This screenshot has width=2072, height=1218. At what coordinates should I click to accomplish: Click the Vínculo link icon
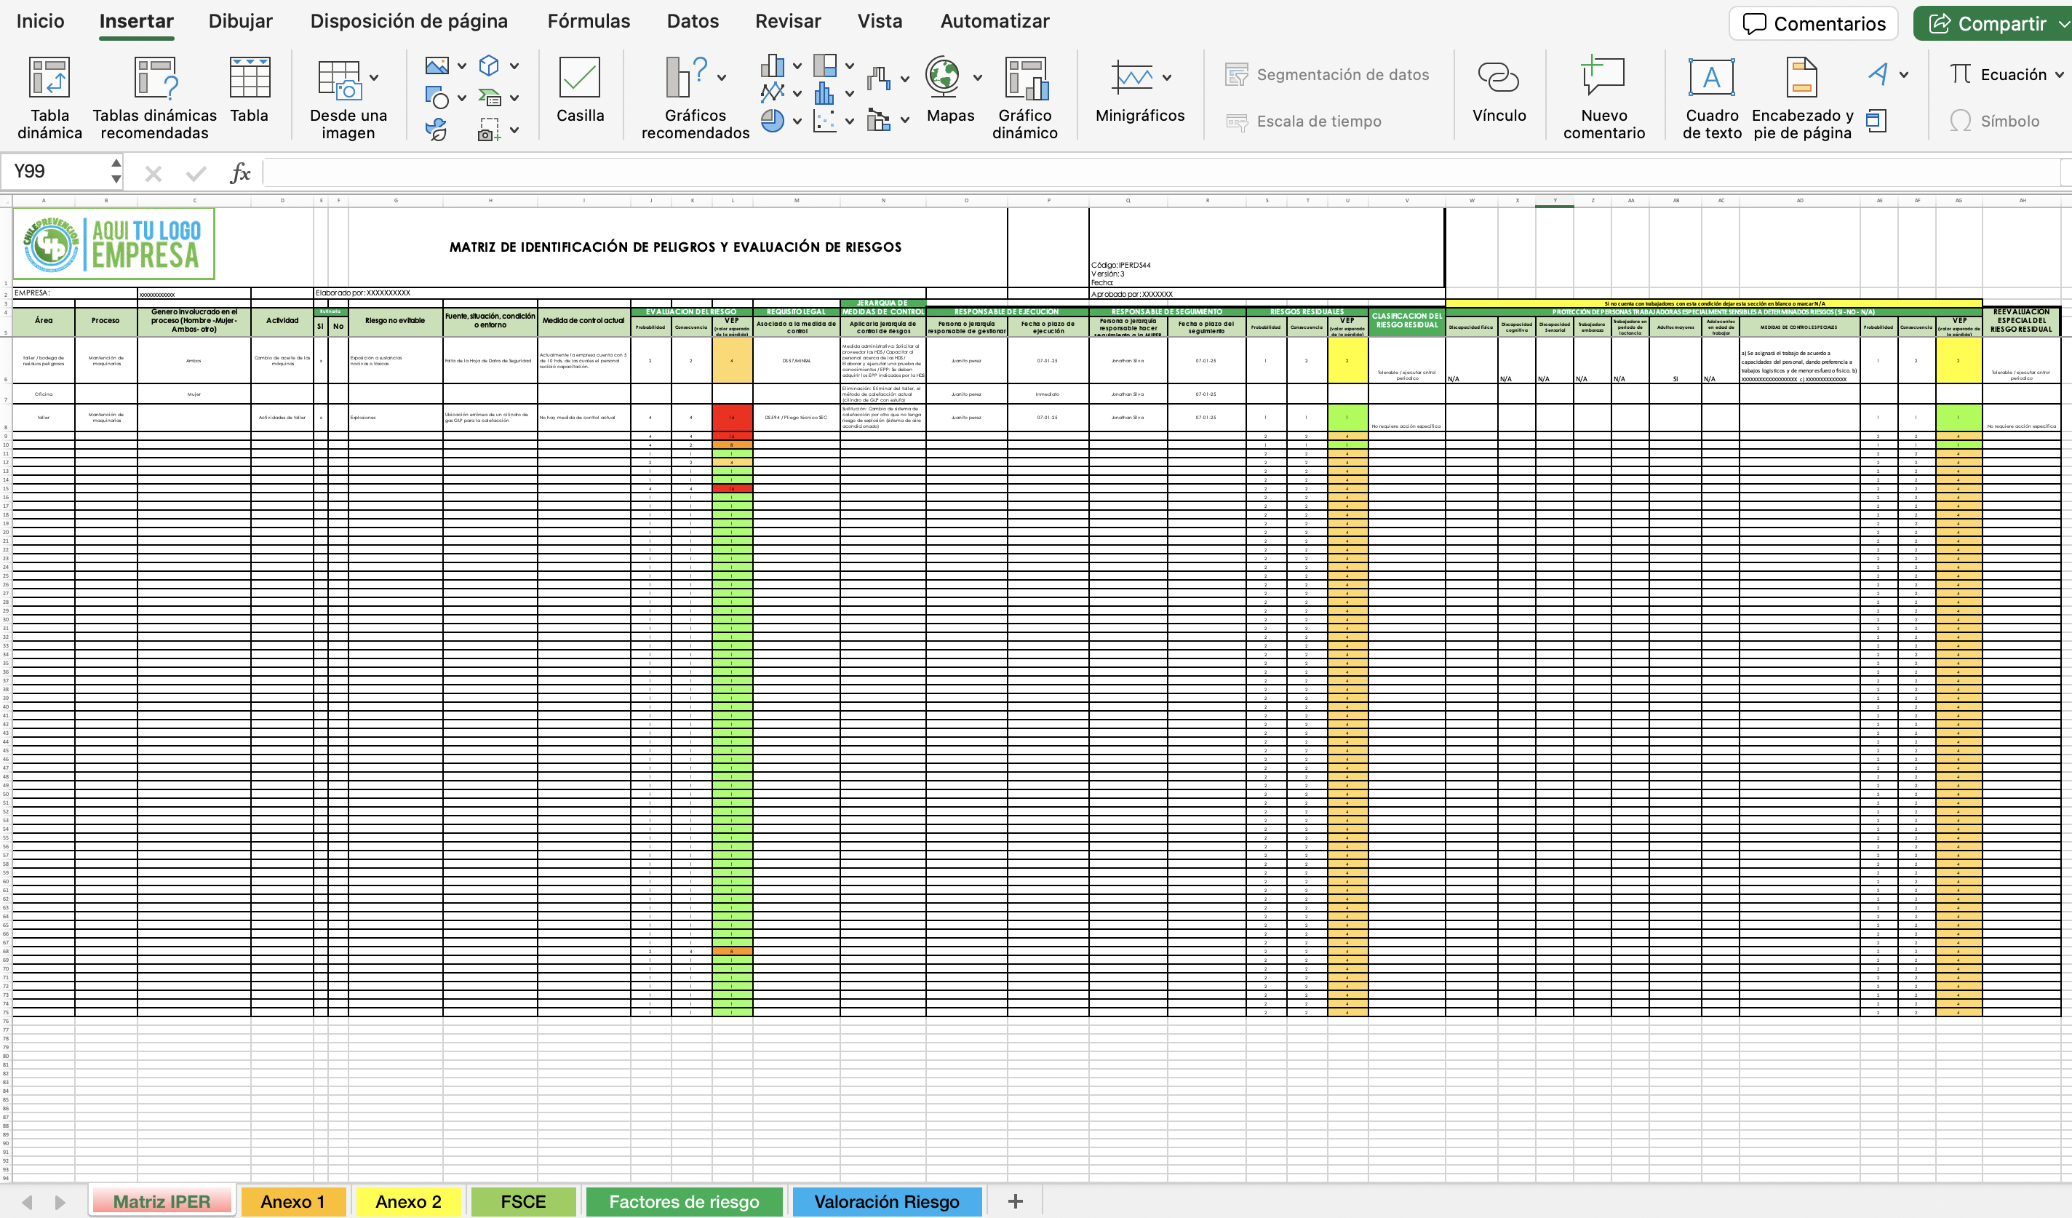coord(1498,78)
